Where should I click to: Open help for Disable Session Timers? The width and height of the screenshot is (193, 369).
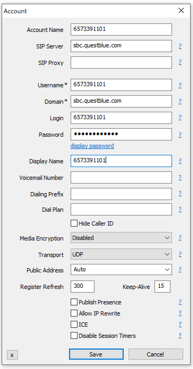pos(180,336)
